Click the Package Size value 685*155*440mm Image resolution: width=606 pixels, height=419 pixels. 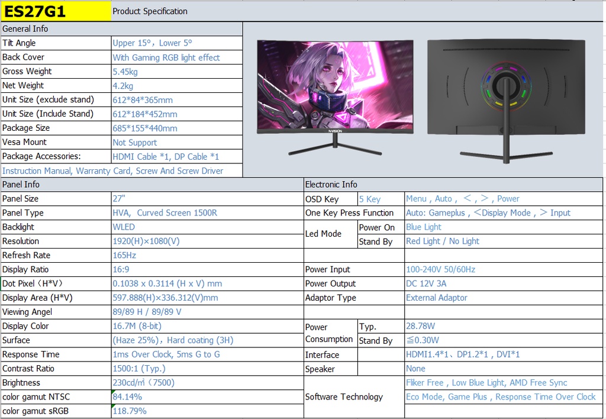176,128
